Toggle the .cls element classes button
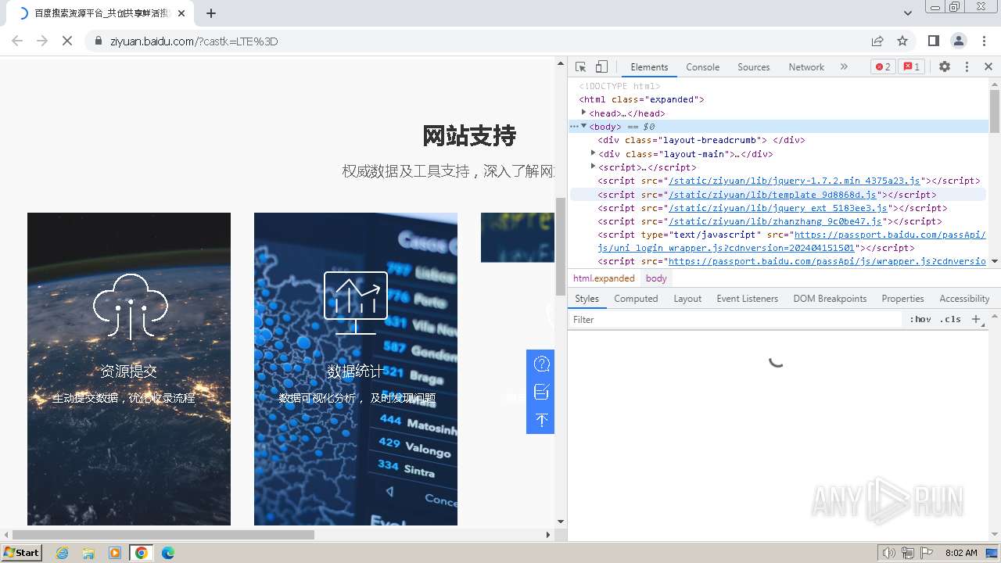1001x563 pixels. [950, 319]
